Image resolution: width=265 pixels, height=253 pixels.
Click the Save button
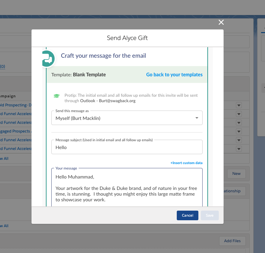(209, 215)
